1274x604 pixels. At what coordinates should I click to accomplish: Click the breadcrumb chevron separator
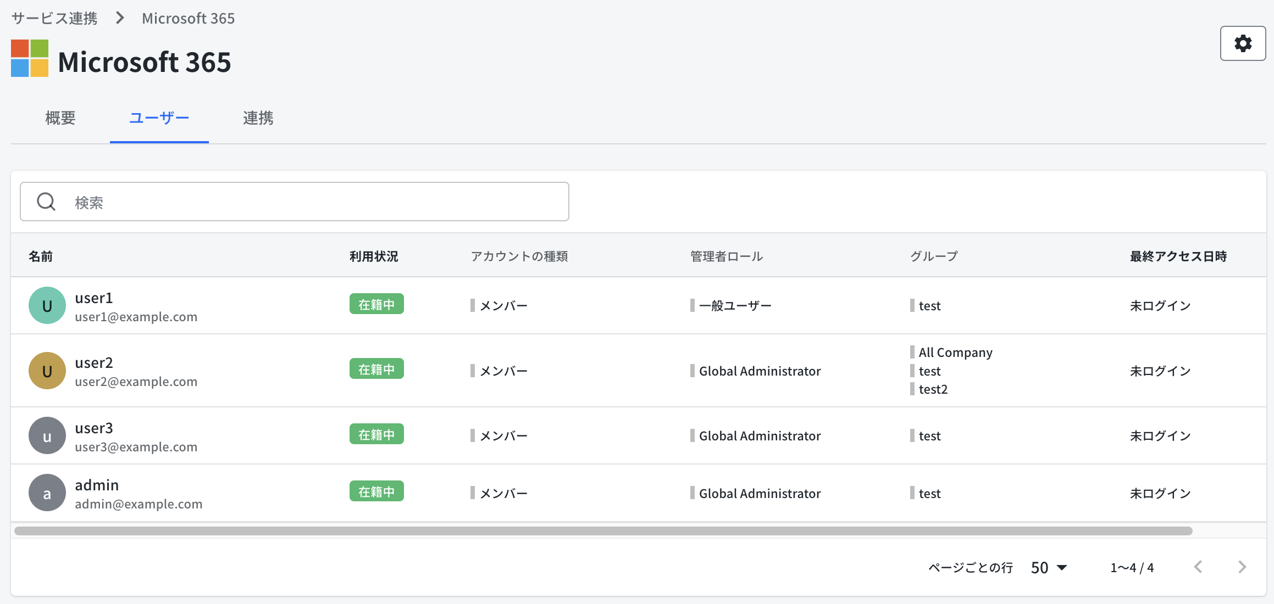[120, 18]
